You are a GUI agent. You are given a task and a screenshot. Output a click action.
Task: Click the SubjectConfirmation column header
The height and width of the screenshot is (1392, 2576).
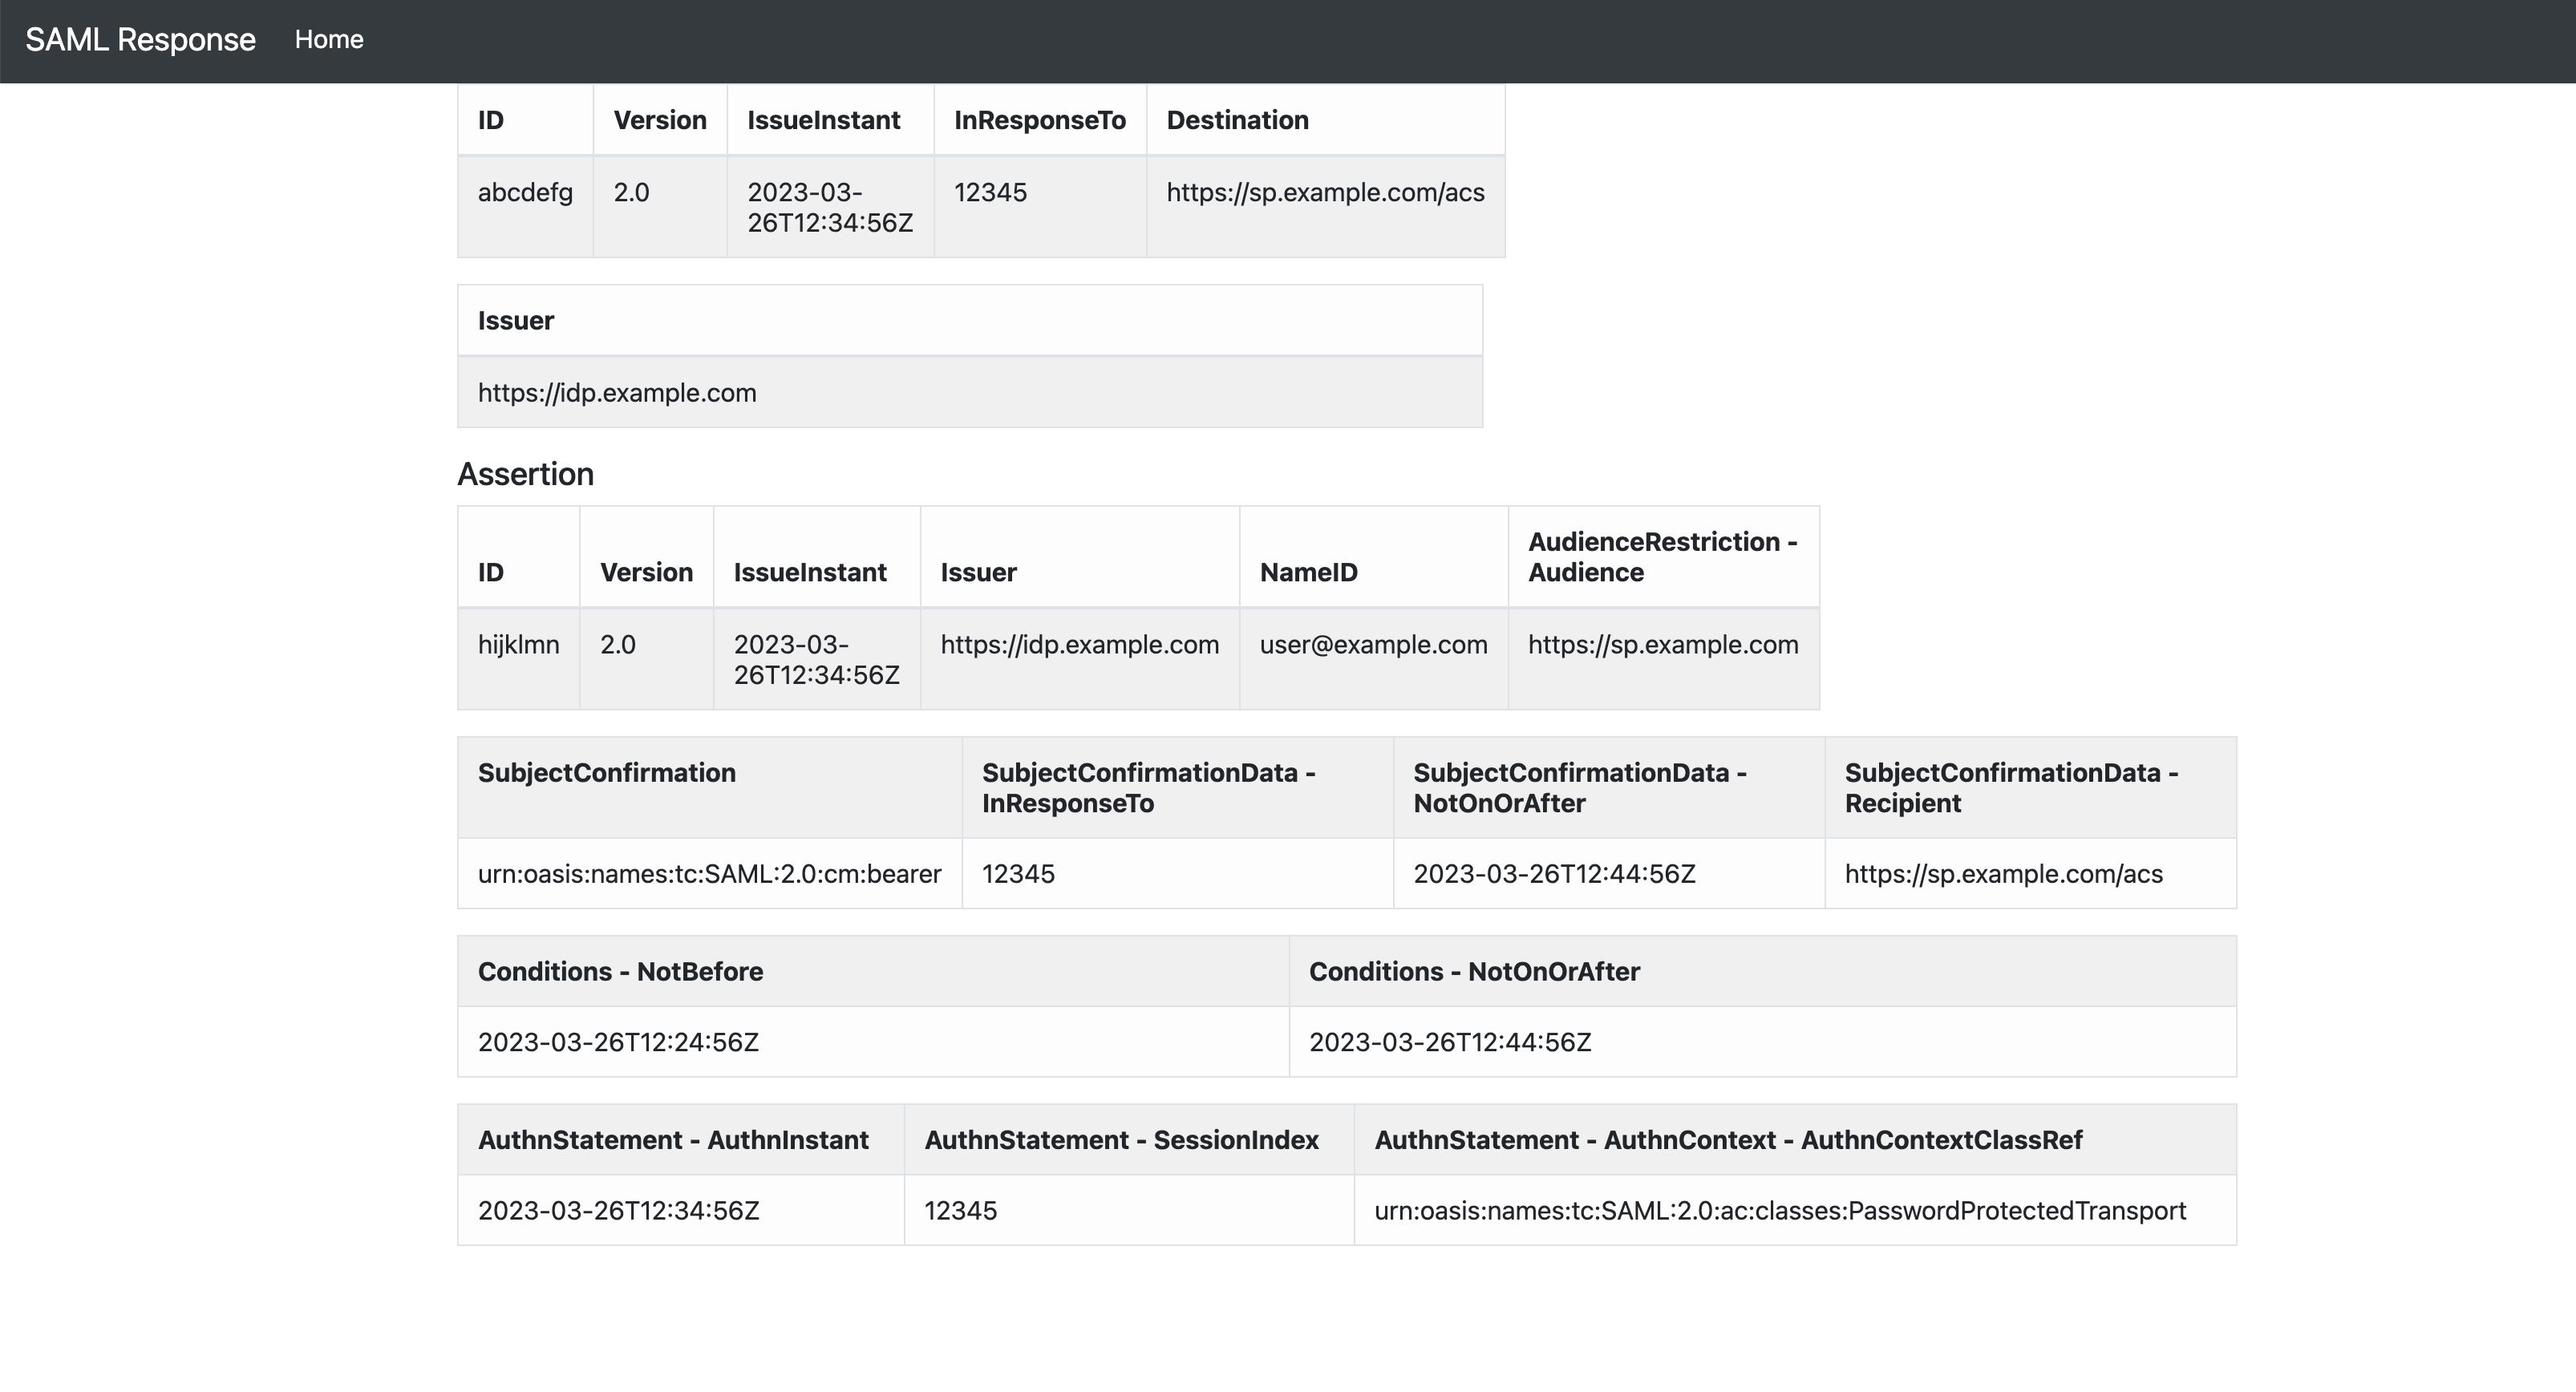710,788
